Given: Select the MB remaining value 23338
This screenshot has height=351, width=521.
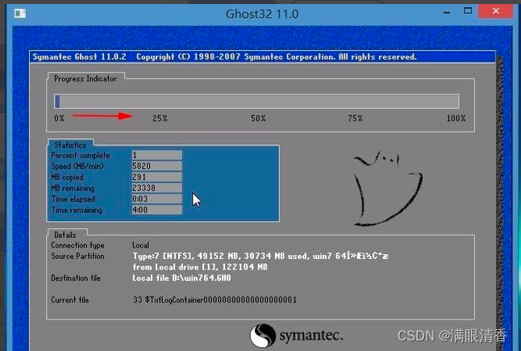Looking at the screenshot, I should click(x=156, y=188).
